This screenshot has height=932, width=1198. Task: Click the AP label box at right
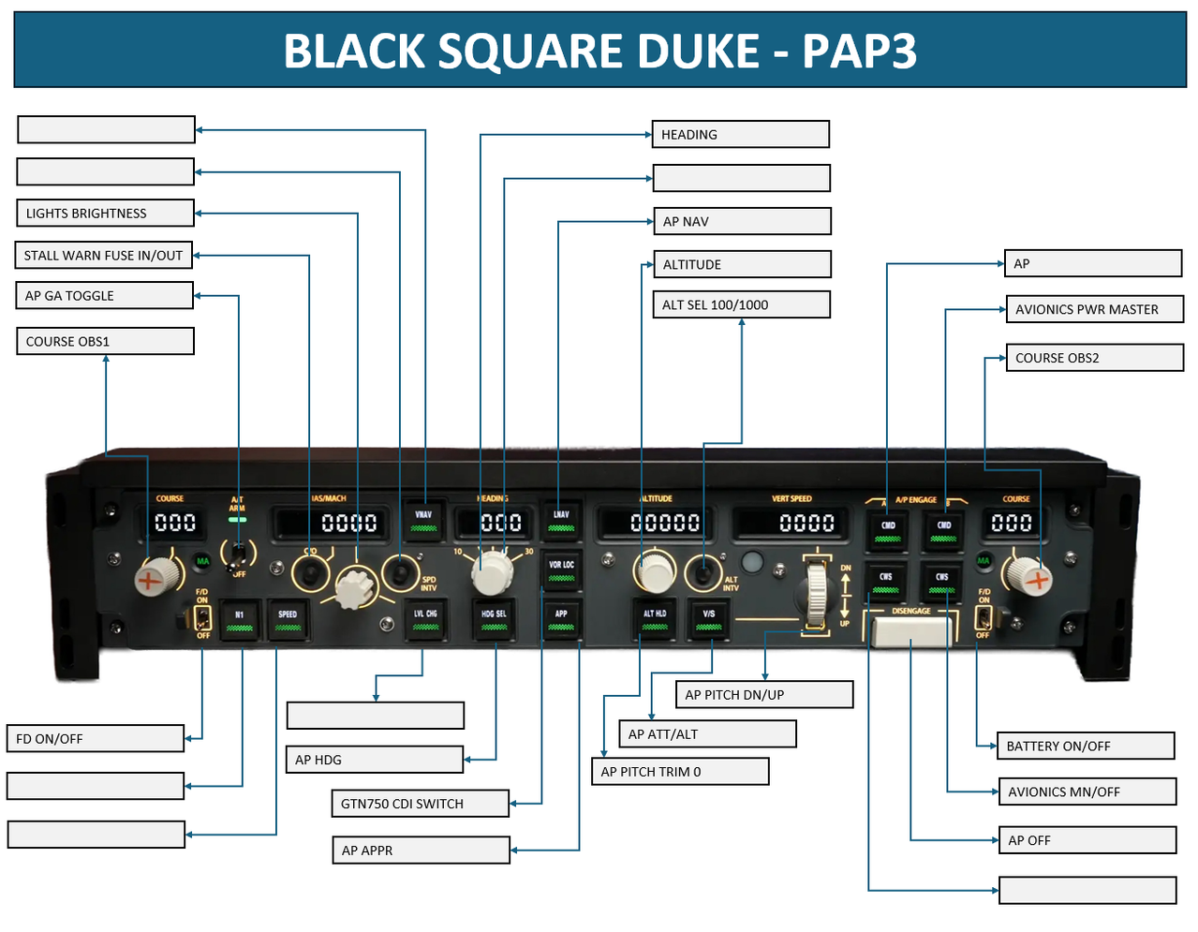tap(1093, 263)
